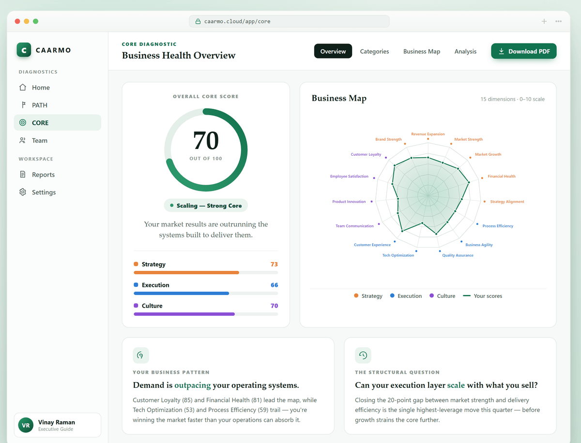Click the PATH flag icon

[23, 105]
